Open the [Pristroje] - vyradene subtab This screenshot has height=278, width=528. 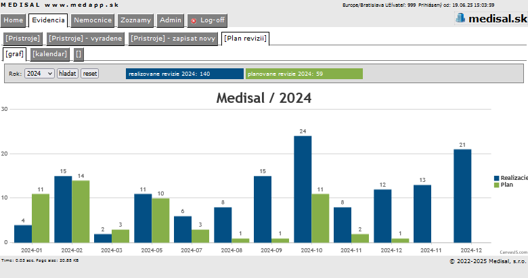(x=85, y=39)
